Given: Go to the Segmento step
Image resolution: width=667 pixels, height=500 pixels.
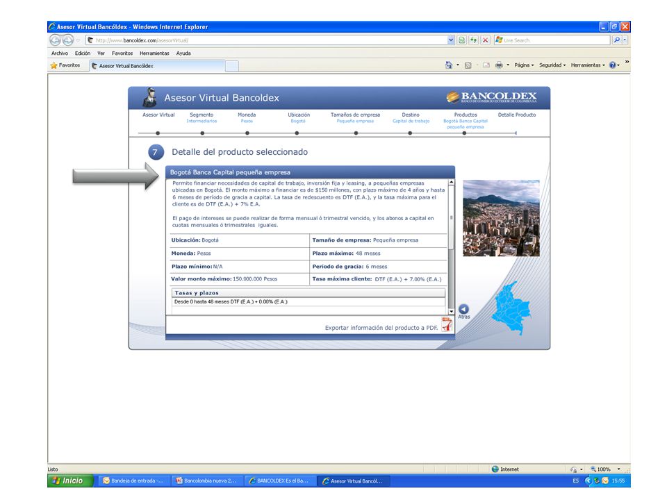Looking at the screenshot, I should [x=201, y=115].
